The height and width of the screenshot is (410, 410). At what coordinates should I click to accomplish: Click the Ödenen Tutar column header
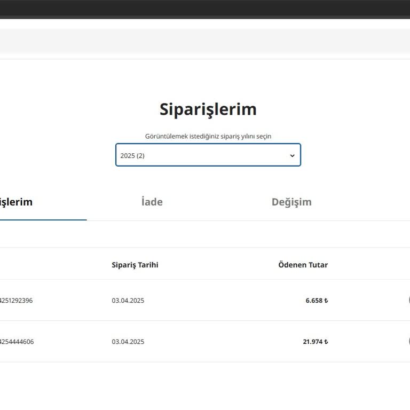pos(303,265)
